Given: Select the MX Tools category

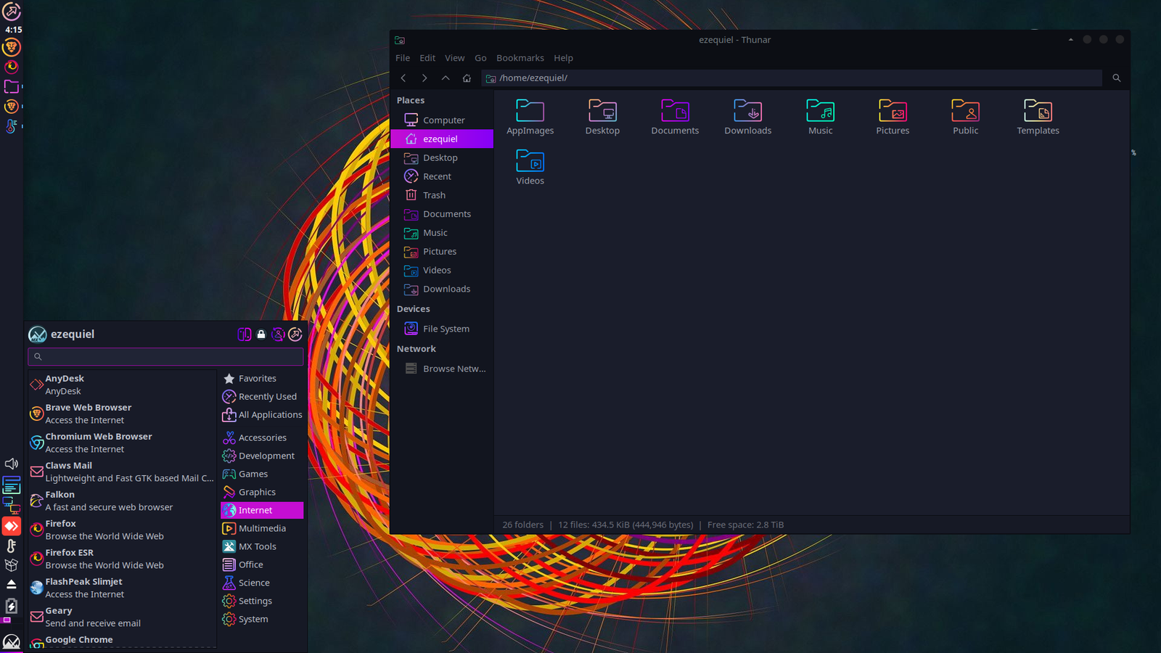Looking at the screenshot, I should (262, 546).
